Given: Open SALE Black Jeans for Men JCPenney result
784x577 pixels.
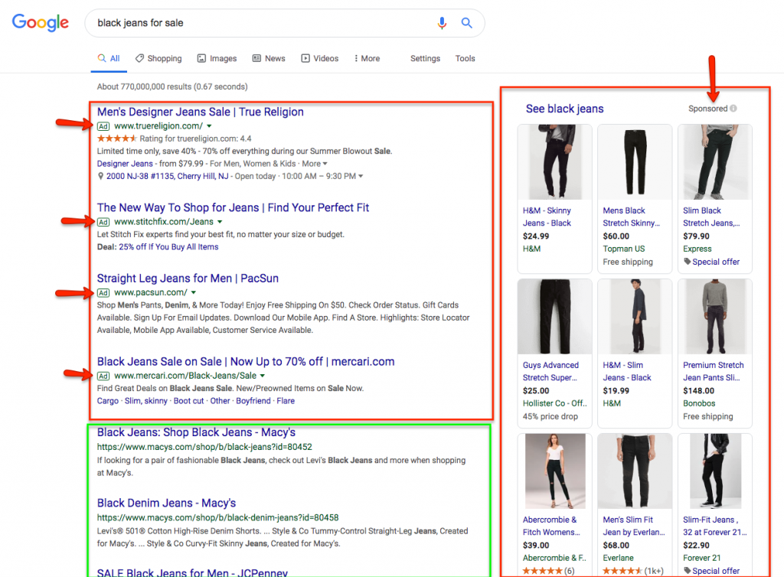Looking at the screenshot, I should tap(192, 572).
